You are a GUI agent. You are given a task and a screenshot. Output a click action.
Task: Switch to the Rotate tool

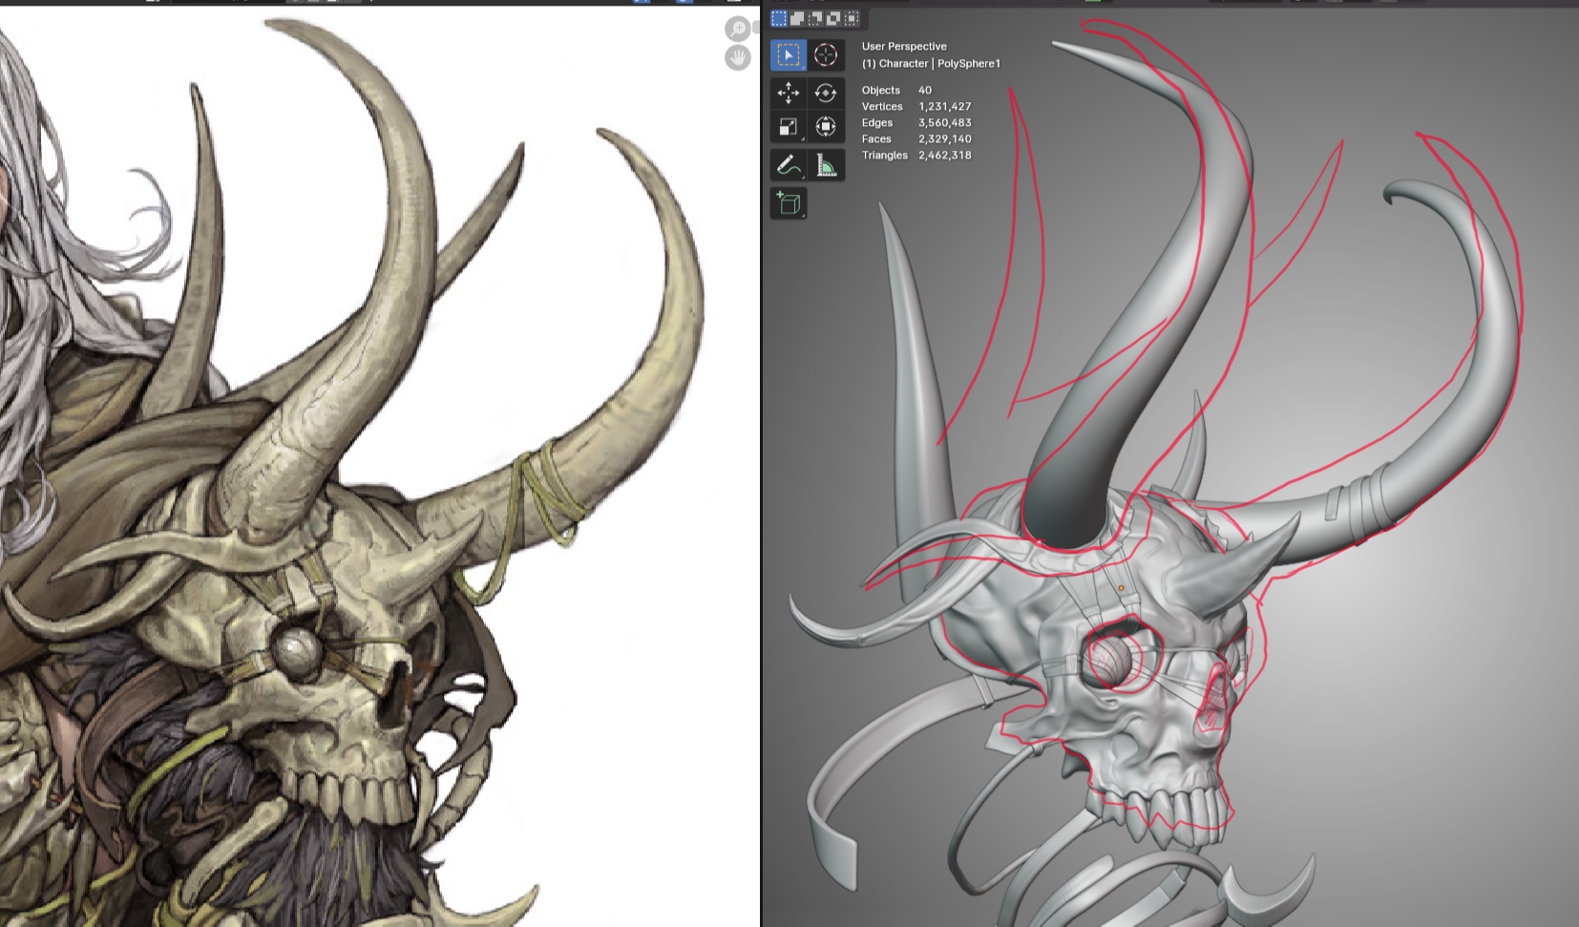(826, 93)
